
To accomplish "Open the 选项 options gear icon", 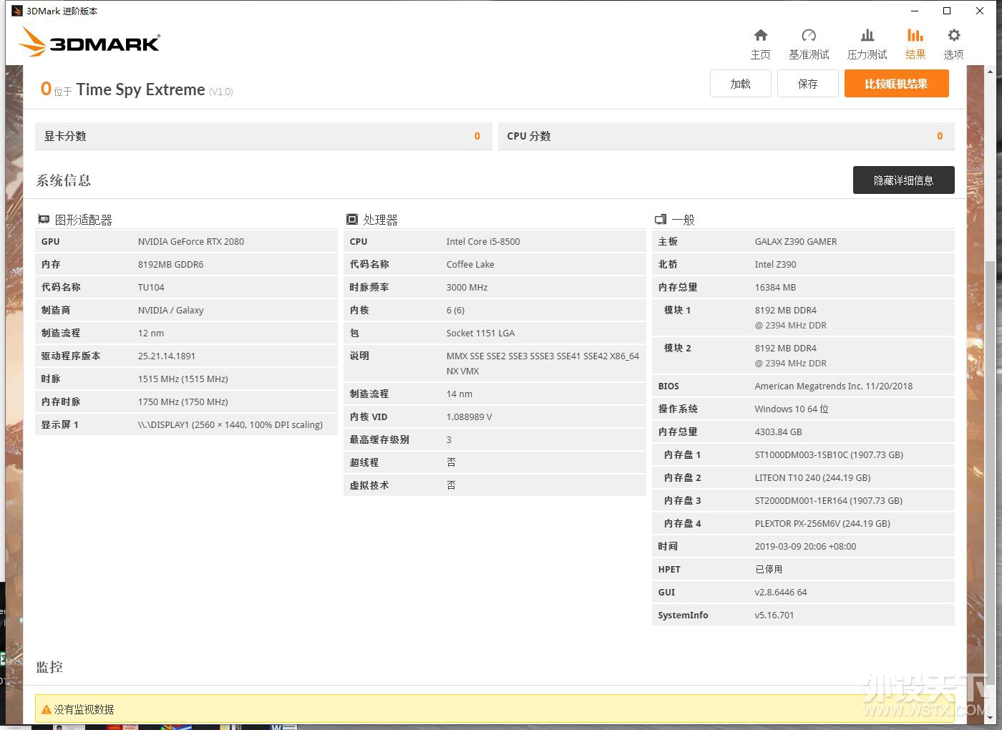I will [954, 35].
